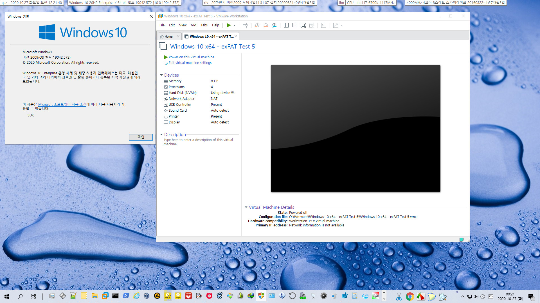Open the File menu in VMware
This screenshot has width=540, height=303.
point(162,25)
